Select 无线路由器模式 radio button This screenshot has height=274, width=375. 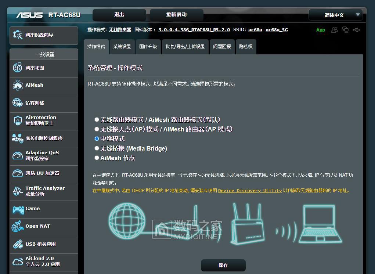tap(97, 119)
